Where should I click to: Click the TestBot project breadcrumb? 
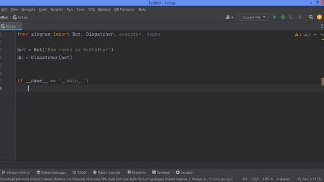4,17
